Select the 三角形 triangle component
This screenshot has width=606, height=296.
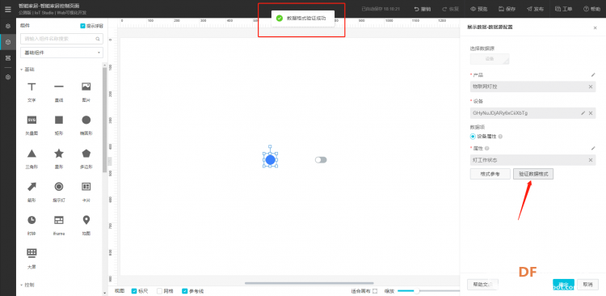pyautogui.click(x=32, y=159)
